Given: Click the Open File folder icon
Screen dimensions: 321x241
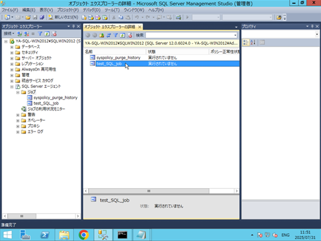Looking at the screenshot, I should pos(28,17).
